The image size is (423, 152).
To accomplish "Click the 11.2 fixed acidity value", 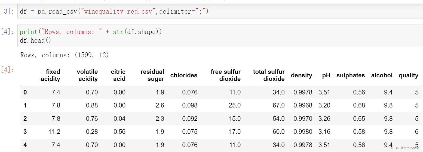I will pyautogui.click(x=55, y=132).
